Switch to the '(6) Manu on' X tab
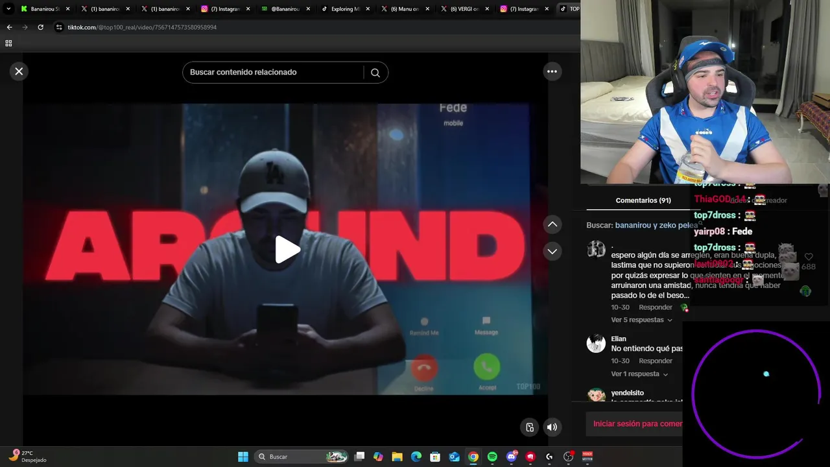This screenshot has height=467, width=830. click(404, 9)
